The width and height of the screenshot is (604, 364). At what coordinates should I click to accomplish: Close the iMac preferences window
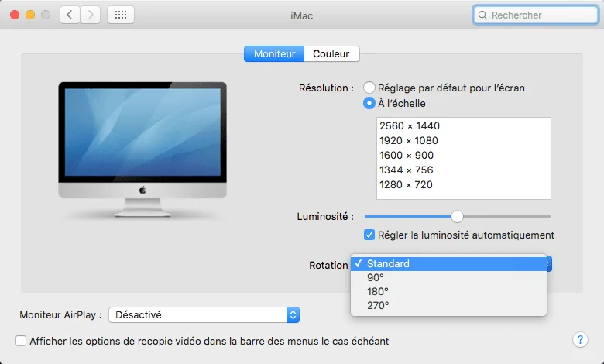[x=15, y=15]
